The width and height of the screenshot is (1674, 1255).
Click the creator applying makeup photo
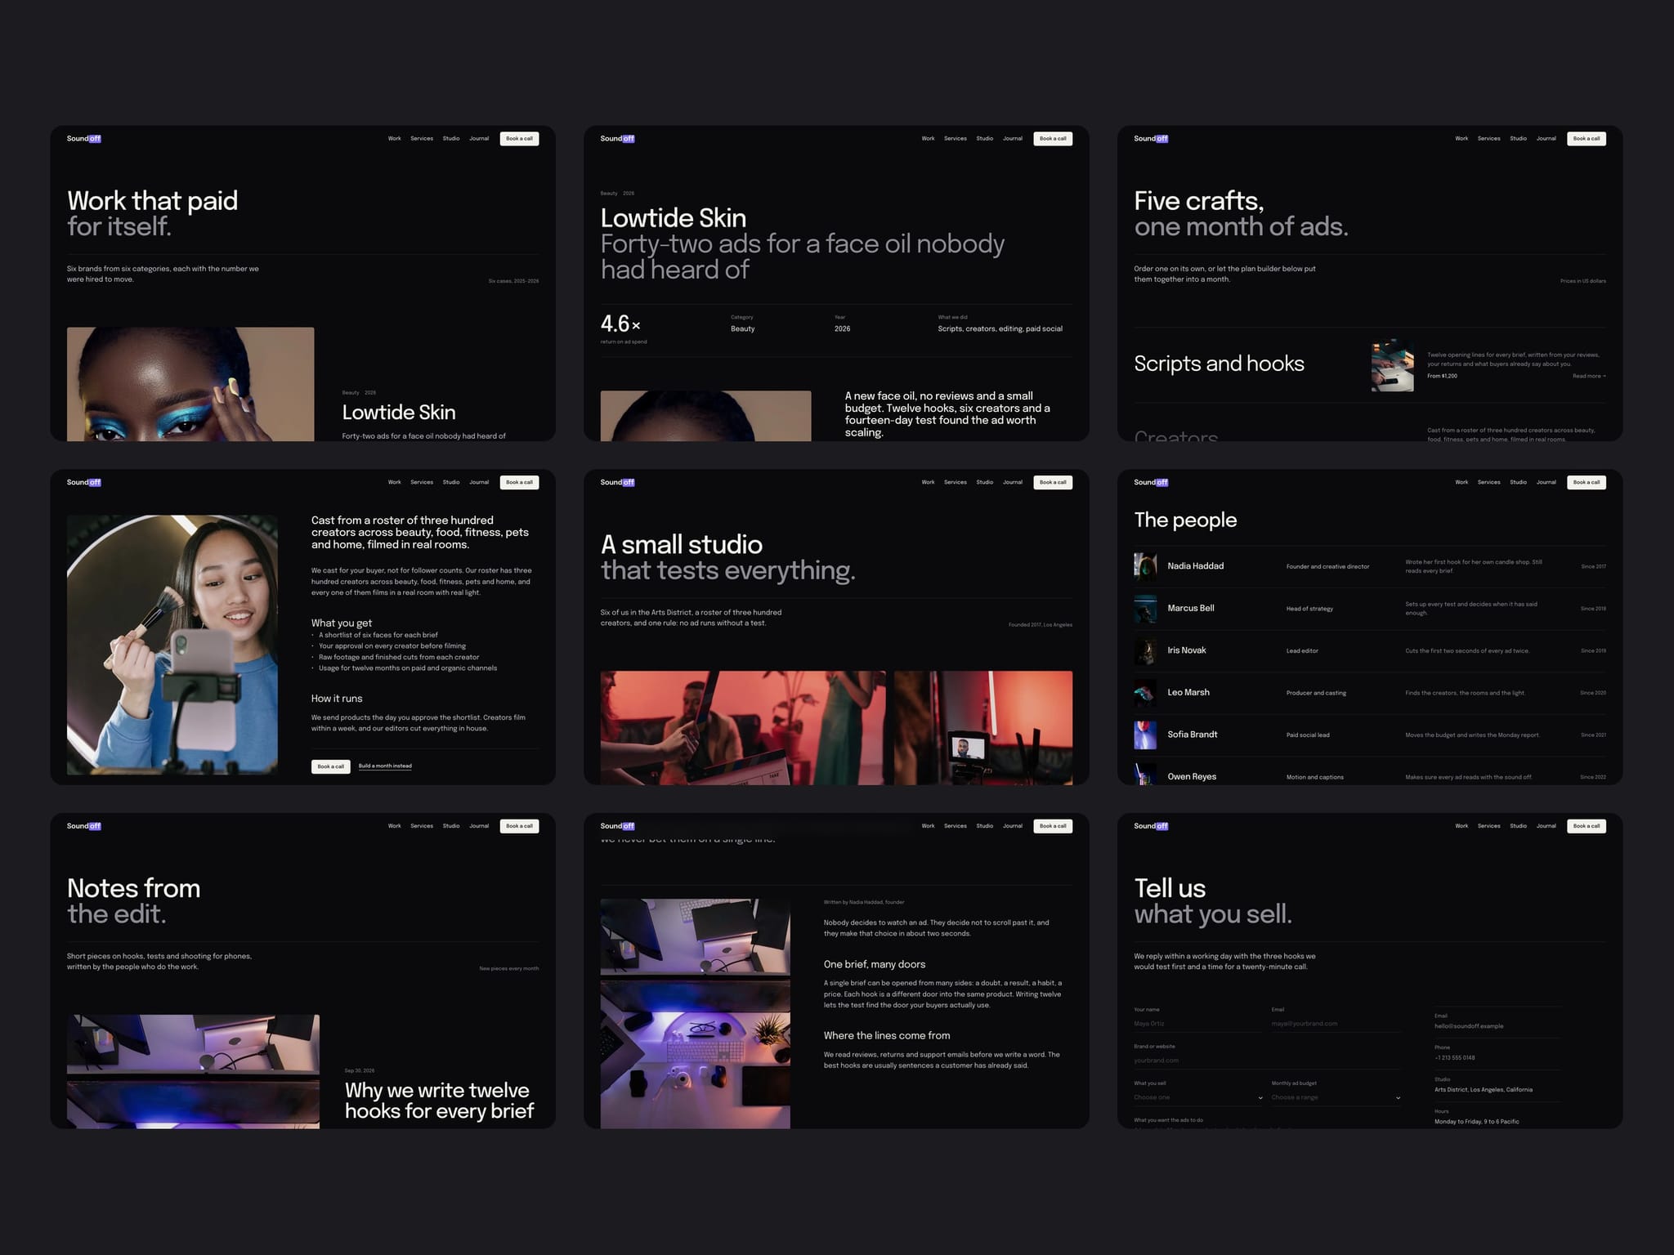(172, 645)
